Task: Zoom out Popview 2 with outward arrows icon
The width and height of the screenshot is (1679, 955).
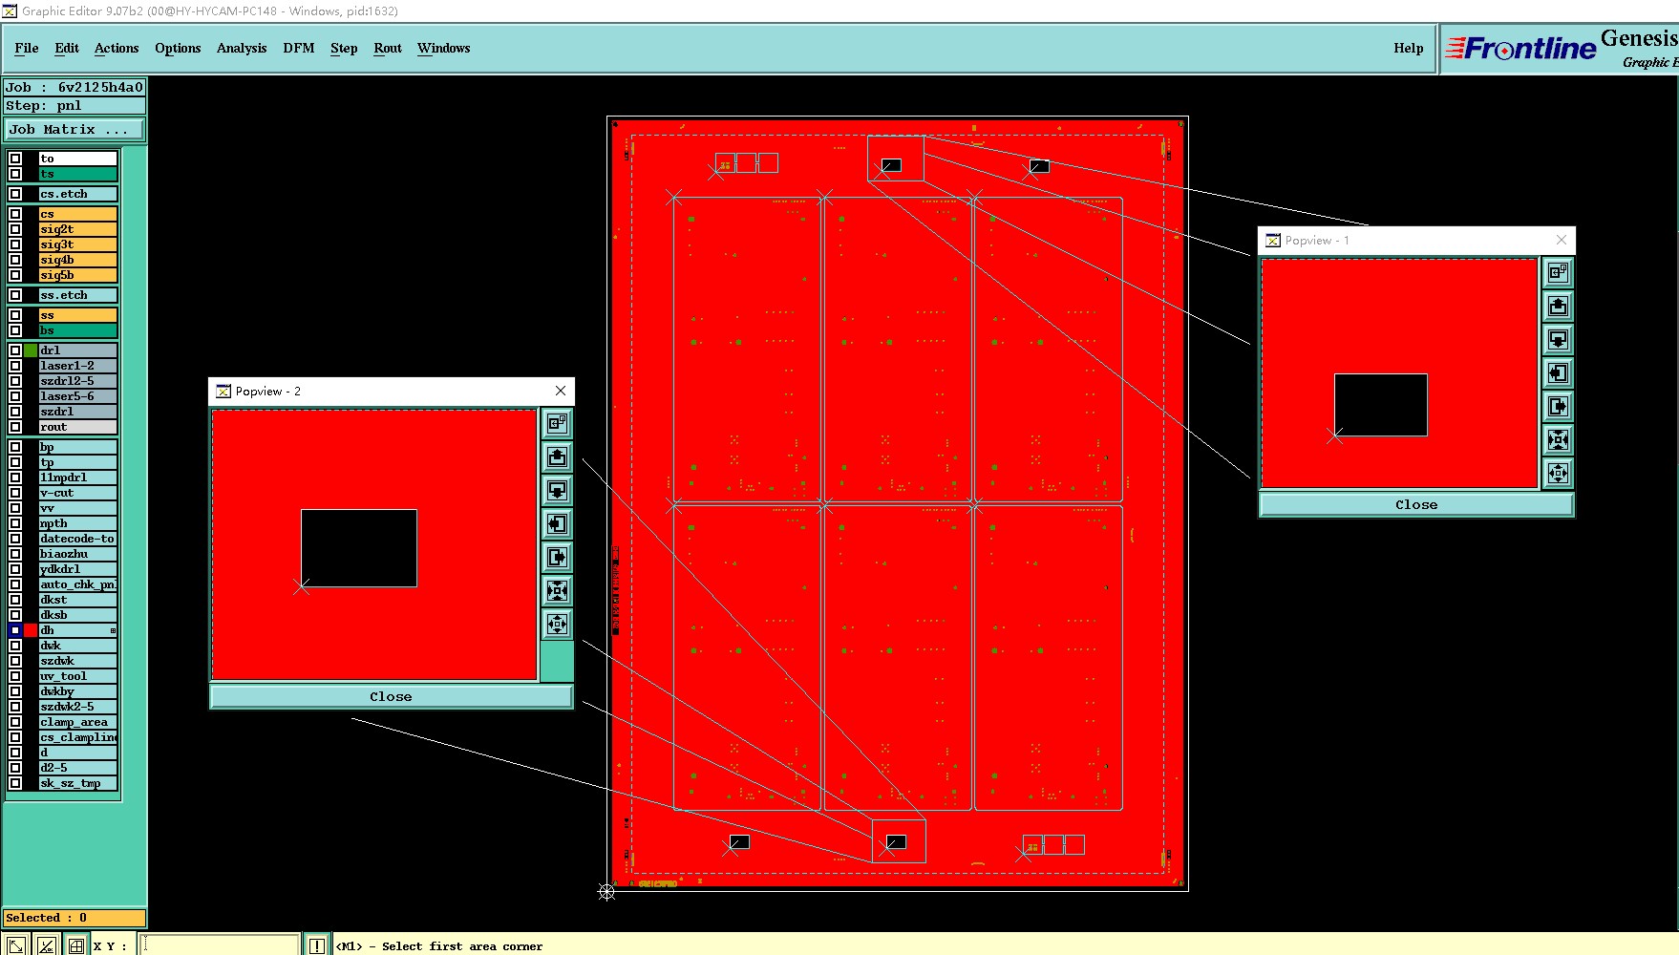Action: pos(557,624)
